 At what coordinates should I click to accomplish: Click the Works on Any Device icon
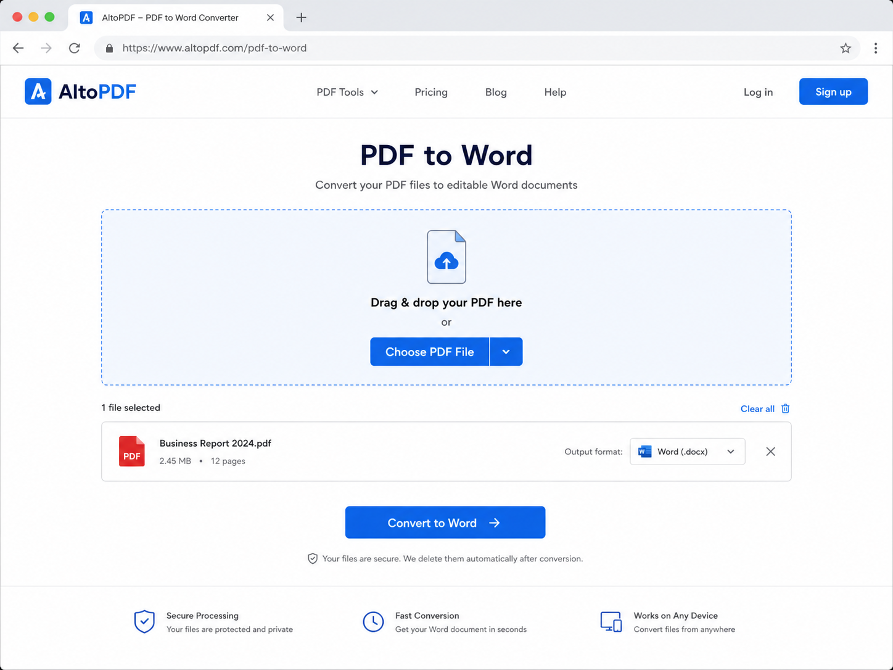[x=611, y=622]
